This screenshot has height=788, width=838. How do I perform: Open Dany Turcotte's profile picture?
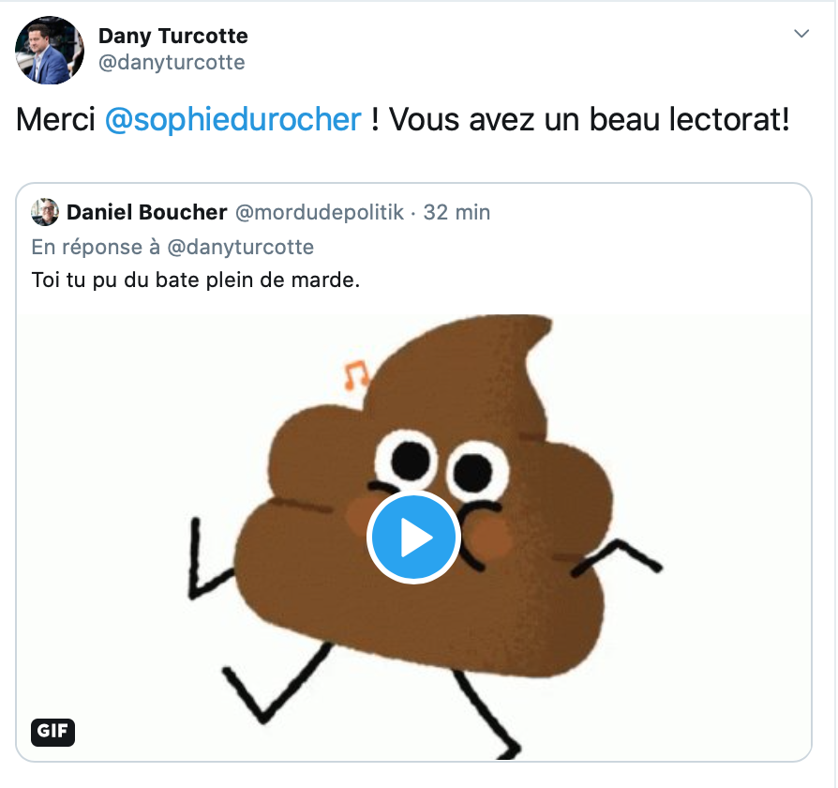[49, 51]
